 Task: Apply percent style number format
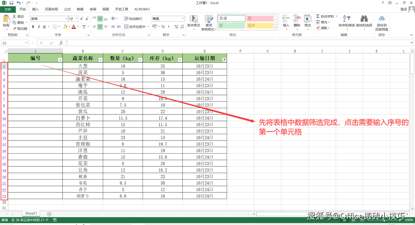(x=163, y=26)
